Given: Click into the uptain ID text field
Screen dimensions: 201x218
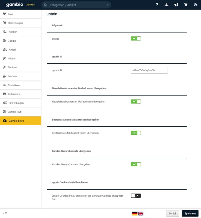Looking at the screenshot, I should click(x=149, y=70).
